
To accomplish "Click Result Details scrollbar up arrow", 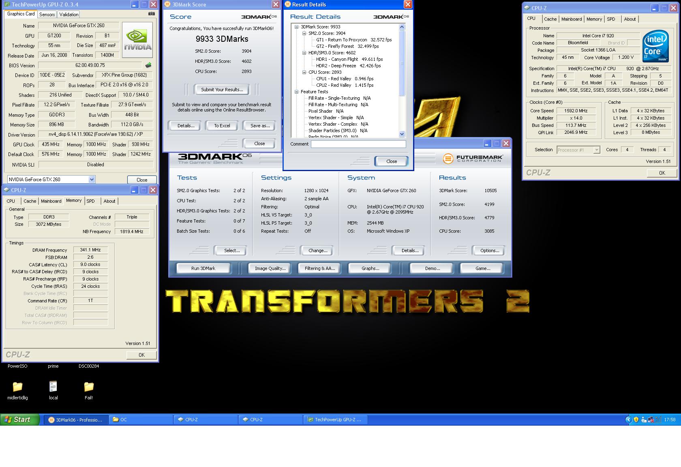I will click(402, 27).
